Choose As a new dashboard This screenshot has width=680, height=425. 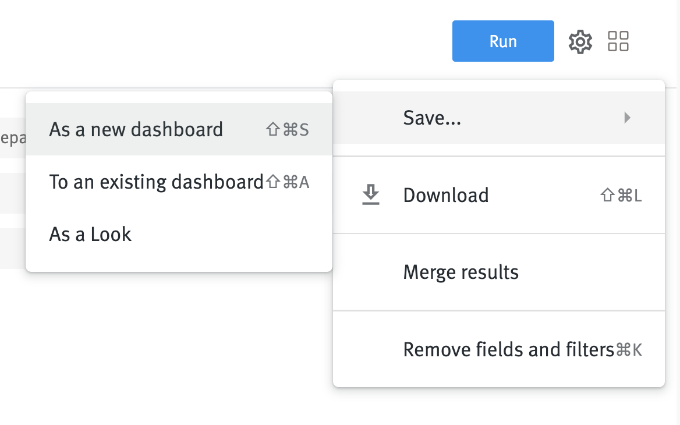pos(136,129)
